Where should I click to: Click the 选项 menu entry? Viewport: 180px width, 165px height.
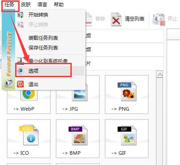[x=50, y=71]
